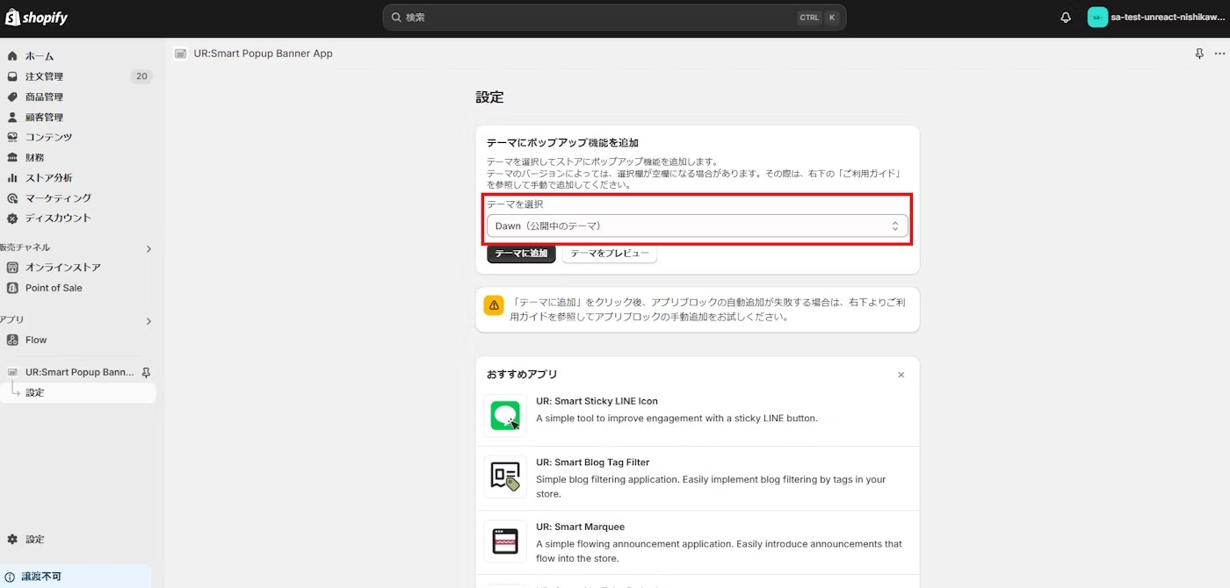Image resolution: width=1230 pixels, height=588 pixels.
Task: Click the Flow app icon
Action: point(12,340)
